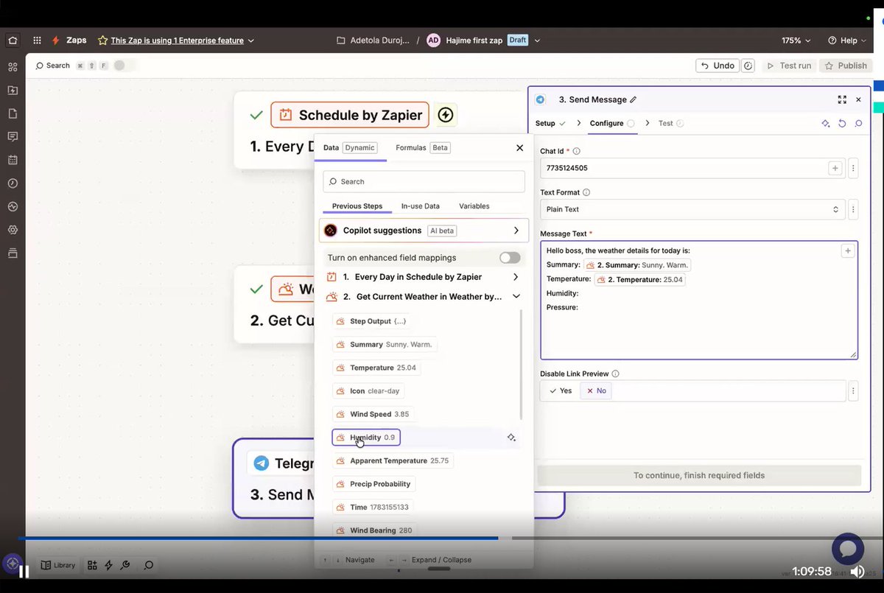Click the refresh arrow in step header
Viewport: 884px width, 593px height.
click(842, 124)
